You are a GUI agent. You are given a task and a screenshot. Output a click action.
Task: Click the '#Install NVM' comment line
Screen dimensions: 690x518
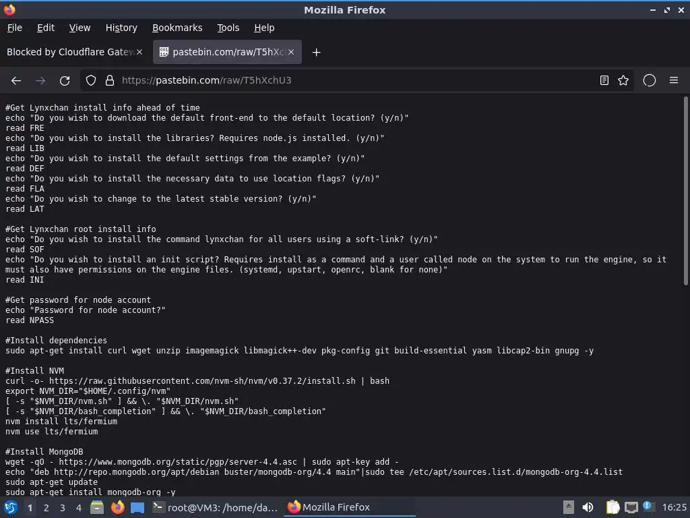pos(34,371)
